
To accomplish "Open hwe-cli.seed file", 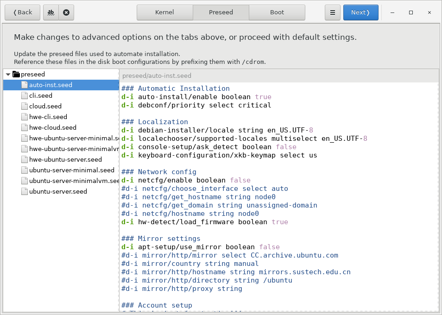I will 61,117.
